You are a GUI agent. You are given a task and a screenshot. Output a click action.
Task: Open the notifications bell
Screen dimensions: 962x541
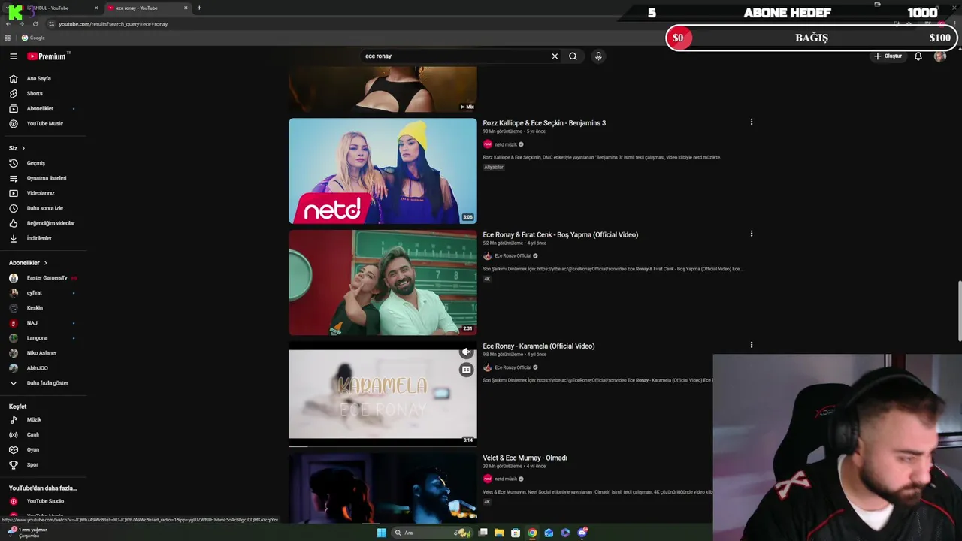(918, 56)
